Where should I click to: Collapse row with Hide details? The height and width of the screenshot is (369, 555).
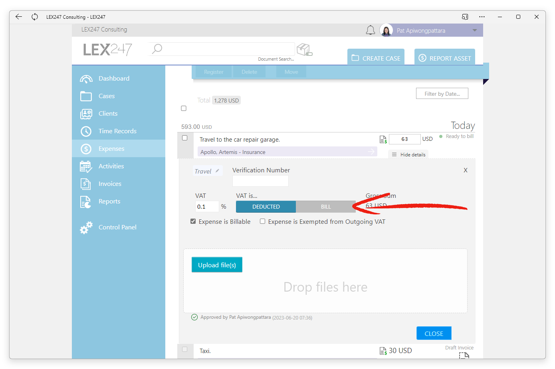(408, 154)
